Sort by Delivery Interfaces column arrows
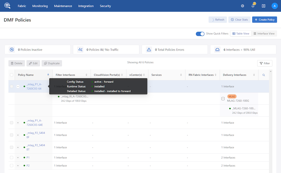 (x=254, y=75)
